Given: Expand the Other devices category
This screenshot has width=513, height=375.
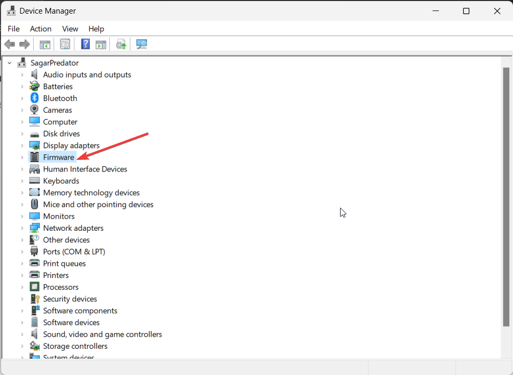Looking at the screenshot, I should 22,240.
